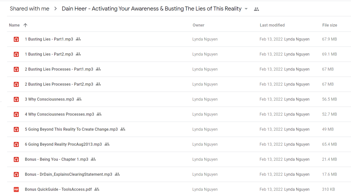Click audio icon for 3 Why Consciousness.mp3

click(16, 99)
